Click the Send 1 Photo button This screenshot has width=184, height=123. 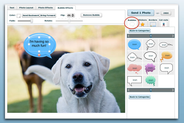pos(141,13)
